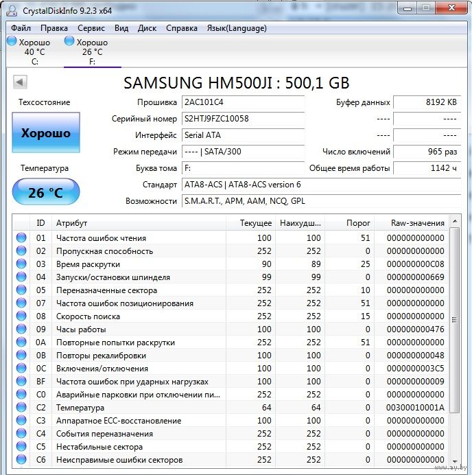
Task: Click the row text Переназначенные сектора
Action: 106,290
